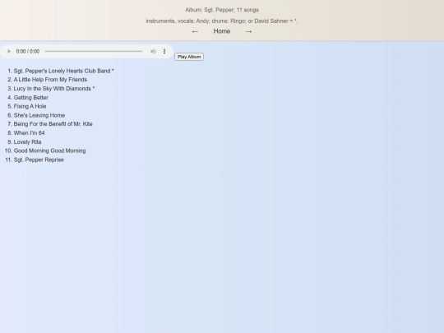The image size is (444, 333).
Task: Click the Play Album button
Action: [x=189, y=57]
